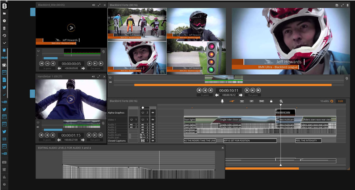
Task: Click the timeline playhead marker at top
Action: click(281, 105)
